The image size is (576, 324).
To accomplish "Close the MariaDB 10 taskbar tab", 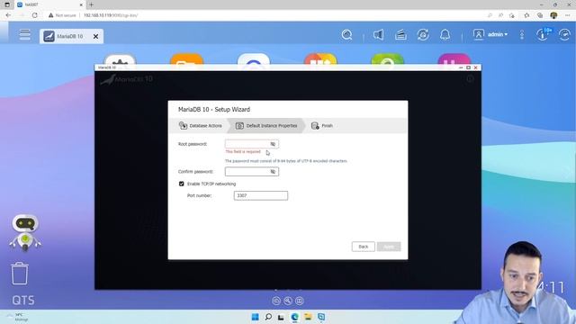I will point(95,36).
